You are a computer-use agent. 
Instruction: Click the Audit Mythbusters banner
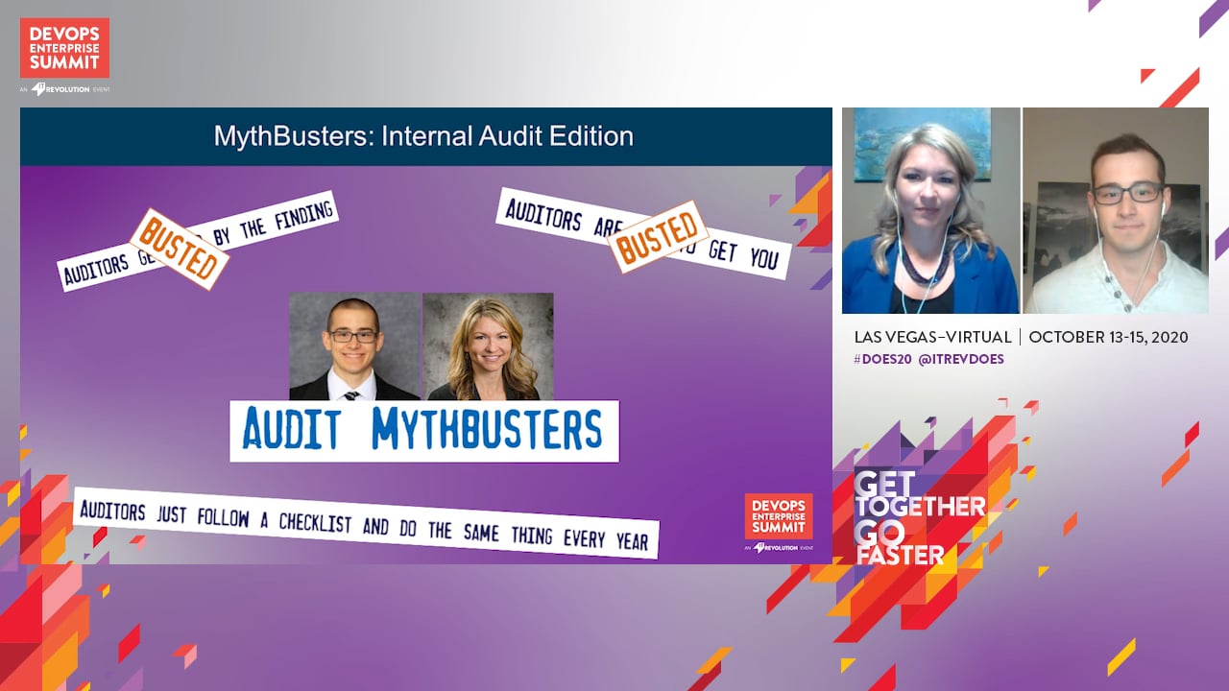(x=424, y=431)
